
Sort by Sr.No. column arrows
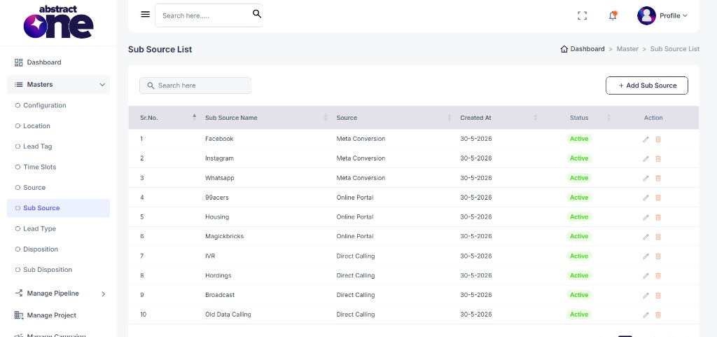click(195, 118)
